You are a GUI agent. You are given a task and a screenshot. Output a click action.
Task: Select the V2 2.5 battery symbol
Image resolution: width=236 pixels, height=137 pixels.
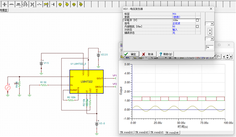click(98, 55)
